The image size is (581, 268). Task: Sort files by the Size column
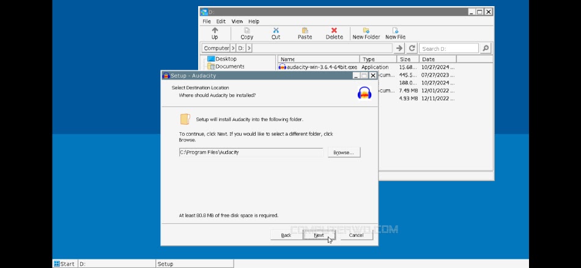(x=407, y=59)
